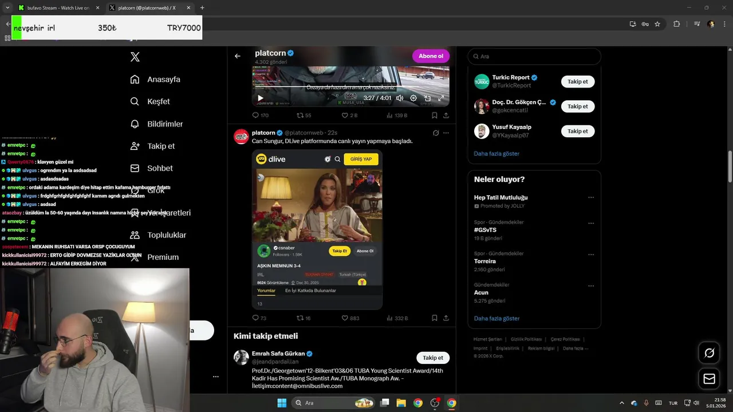Repost the post with 16 reposts
733x412 pixels.
[304, 318]
